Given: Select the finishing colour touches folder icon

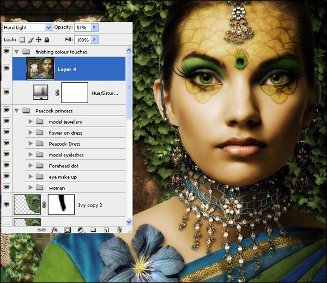Looking at the screenshot, I should [26, 51].
